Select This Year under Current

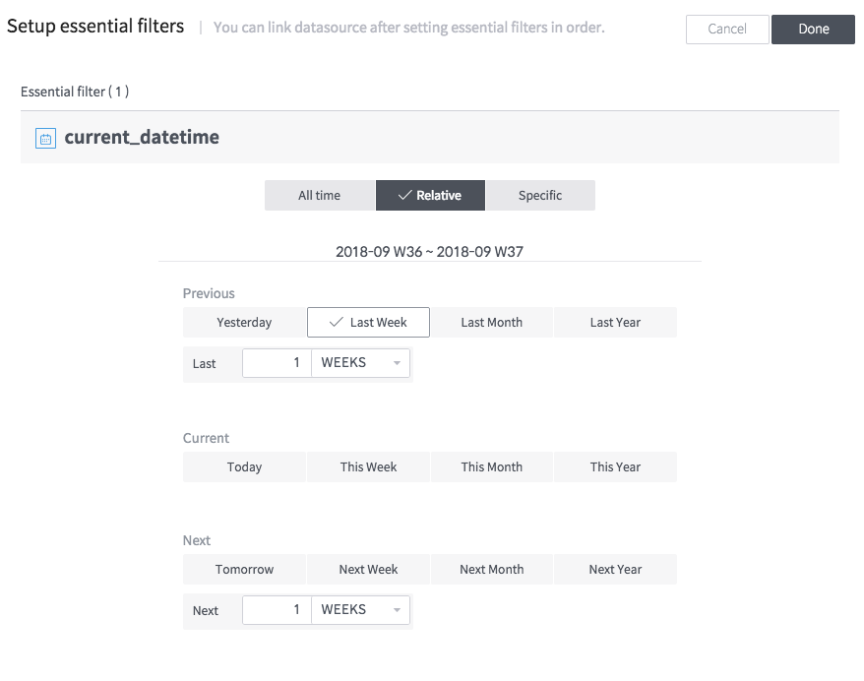pyautogui.click(x=615, y=466)
